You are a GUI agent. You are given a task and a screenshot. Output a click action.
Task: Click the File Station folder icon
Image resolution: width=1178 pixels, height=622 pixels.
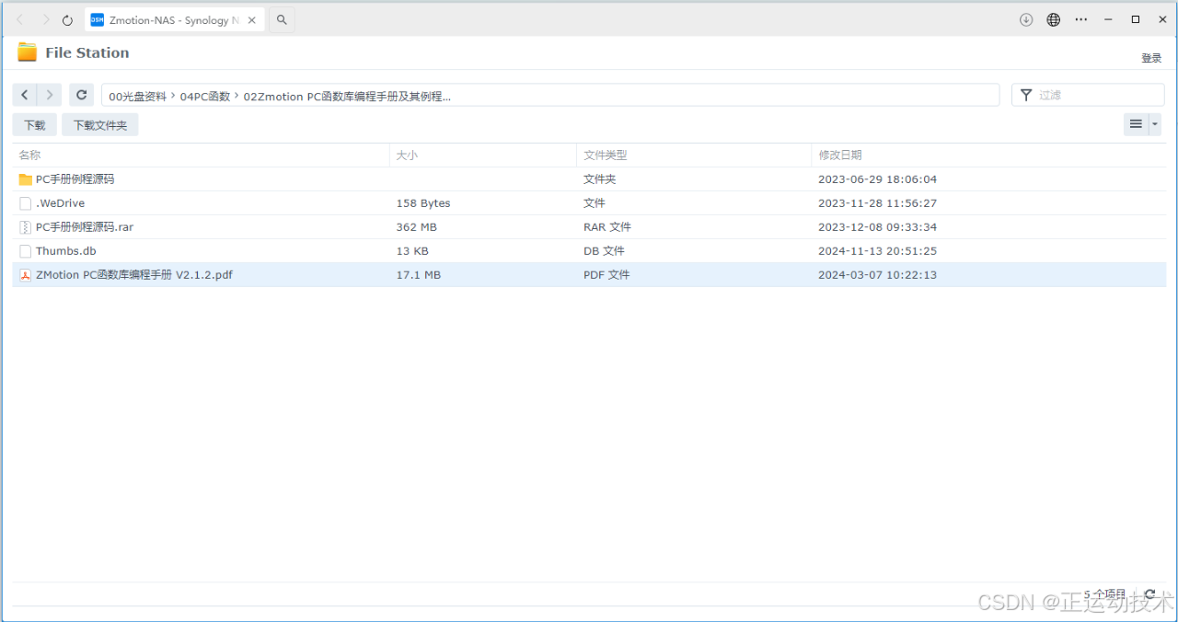tap(28, 52)
